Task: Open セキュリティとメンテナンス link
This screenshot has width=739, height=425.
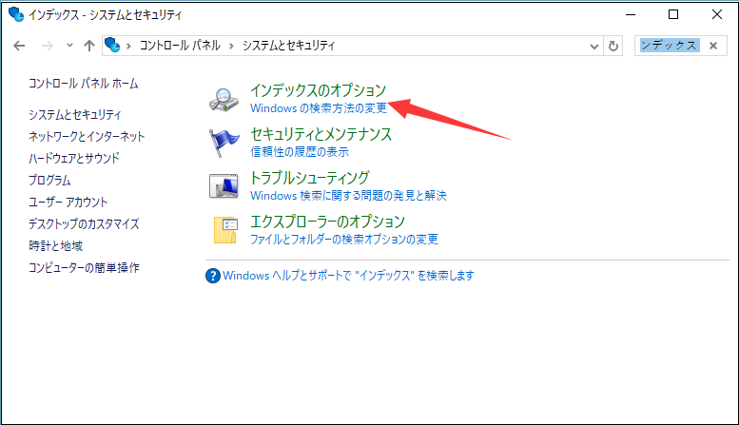Action: click(321, 134)
